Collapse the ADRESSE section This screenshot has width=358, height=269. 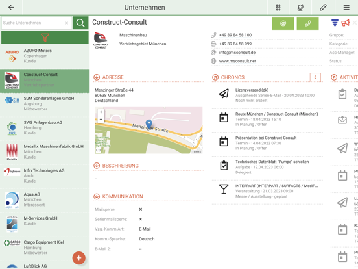click(x=97, y=77)
